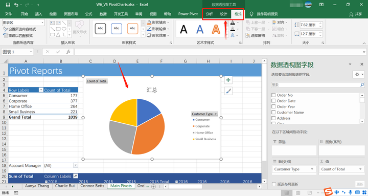368x196 pixels.
Task: Click the fx insert function icon
Action: (x=68, y=52)
